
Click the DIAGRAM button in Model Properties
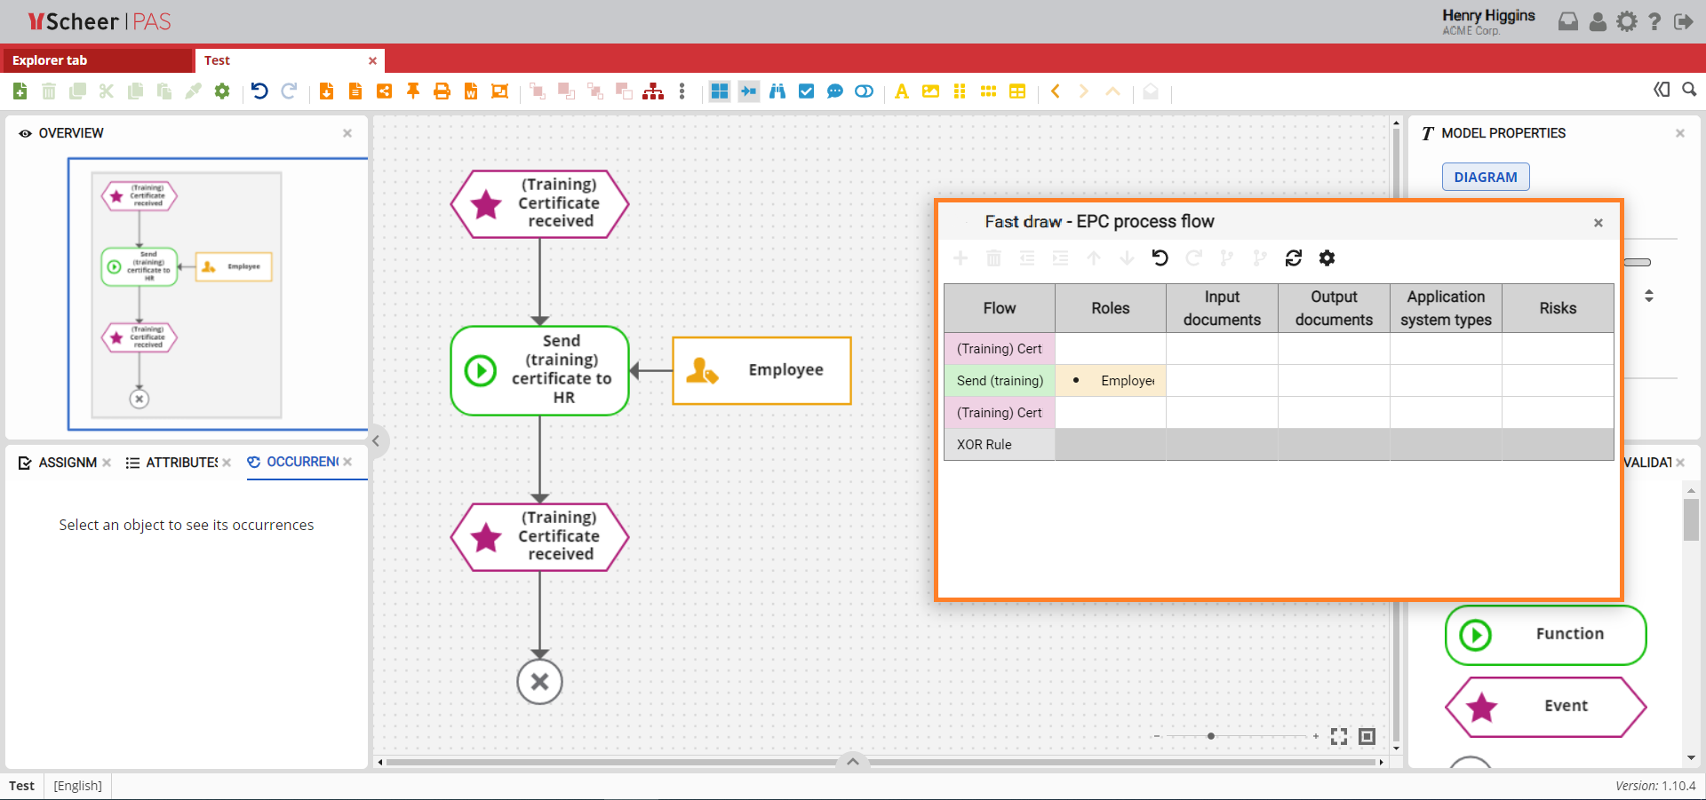(1485, 177)
